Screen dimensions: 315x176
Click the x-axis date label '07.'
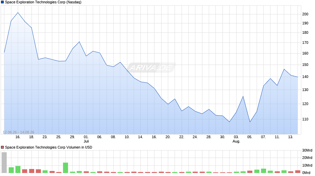tap(263, 137)
